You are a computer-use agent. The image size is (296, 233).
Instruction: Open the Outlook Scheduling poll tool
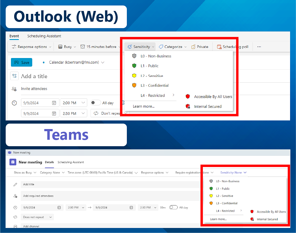tap(232, 47)
